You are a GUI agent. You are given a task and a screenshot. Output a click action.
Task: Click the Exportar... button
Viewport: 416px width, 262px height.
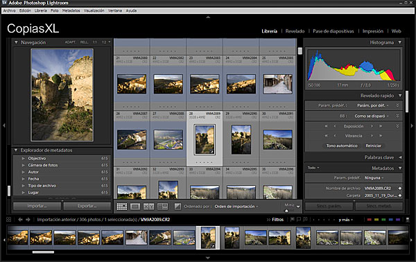click(x=87, y=206)
